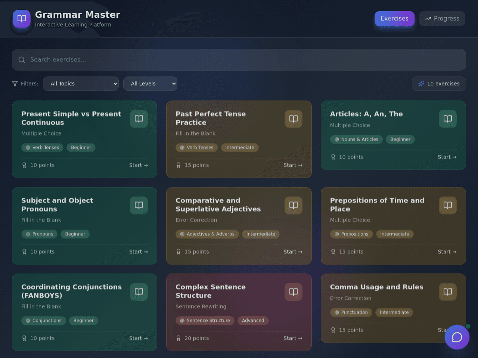This screenshot has height=358, width=478.
Task: Click the book icon on Comparative and Superlative Adjectives card
Action: 294,205
